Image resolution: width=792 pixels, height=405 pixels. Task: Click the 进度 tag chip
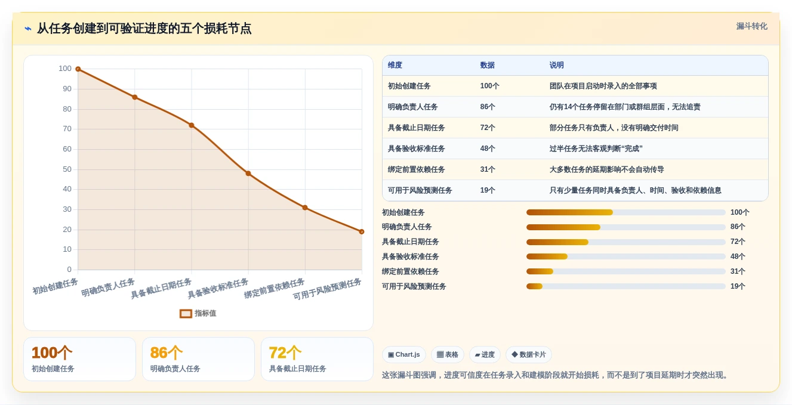click(x=485, y=354)
